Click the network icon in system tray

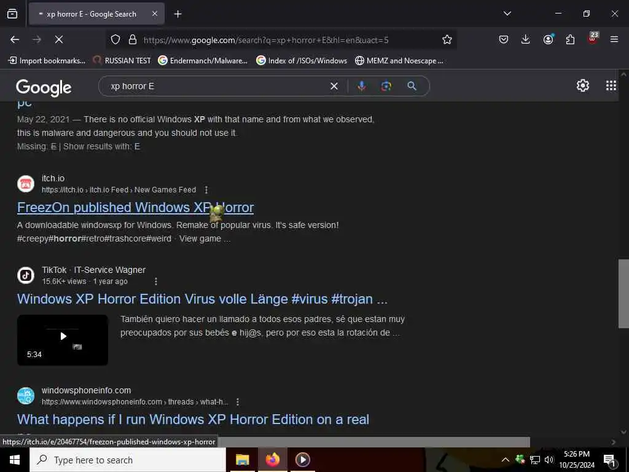[535, 460]
